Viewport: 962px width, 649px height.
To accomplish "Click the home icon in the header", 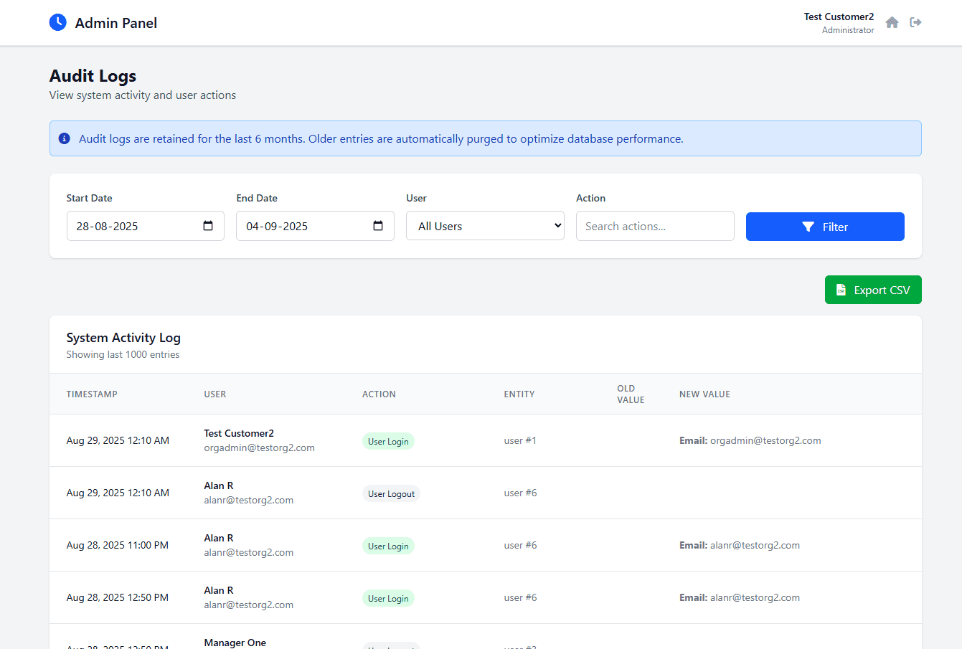I will tap(892, 22).
